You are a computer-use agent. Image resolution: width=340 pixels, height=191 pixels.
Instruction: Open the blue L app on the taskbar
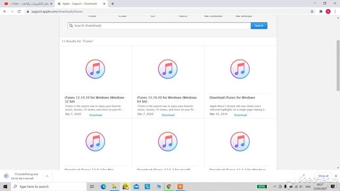(x=148, y=186)
